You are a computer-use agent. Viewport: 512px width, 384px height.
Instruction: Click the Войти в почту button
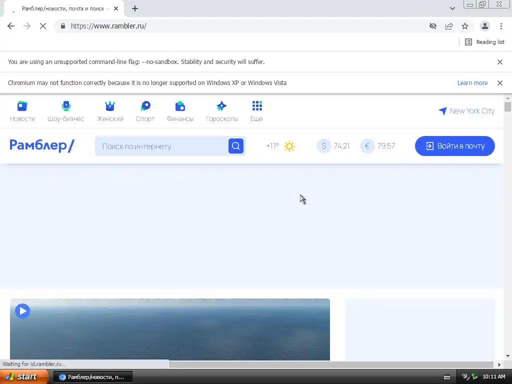point(455,146)
